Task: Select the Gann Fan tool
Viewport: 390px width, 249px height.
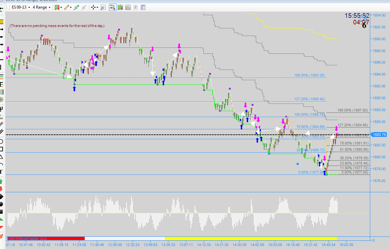Action: [x=2, y=116]
